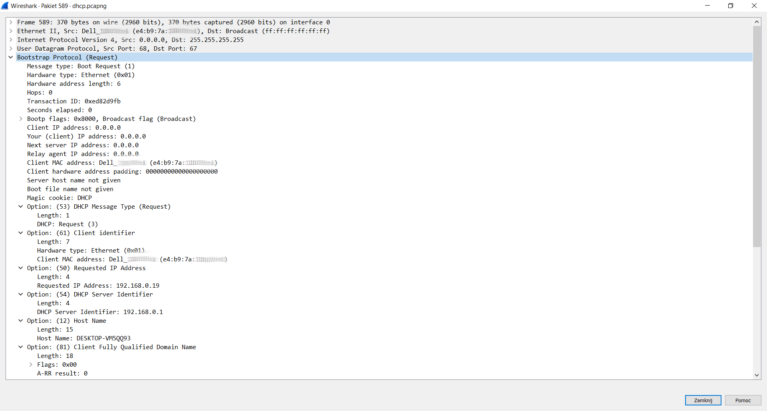Click the scrollbar down arrow
The height and width of the screenshot is (411, 767).
[x=757, y=375]
